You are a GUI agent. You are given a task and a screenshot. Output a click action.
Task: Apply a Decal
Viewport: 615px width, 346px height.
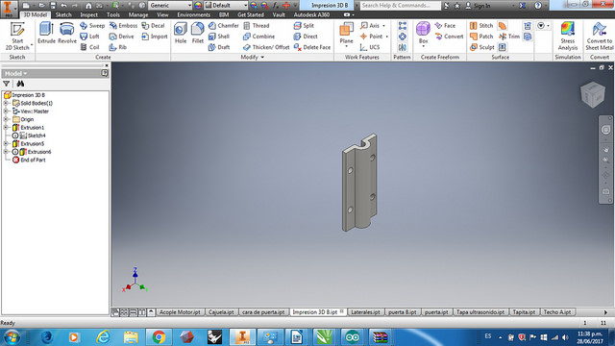coord(153,26)
